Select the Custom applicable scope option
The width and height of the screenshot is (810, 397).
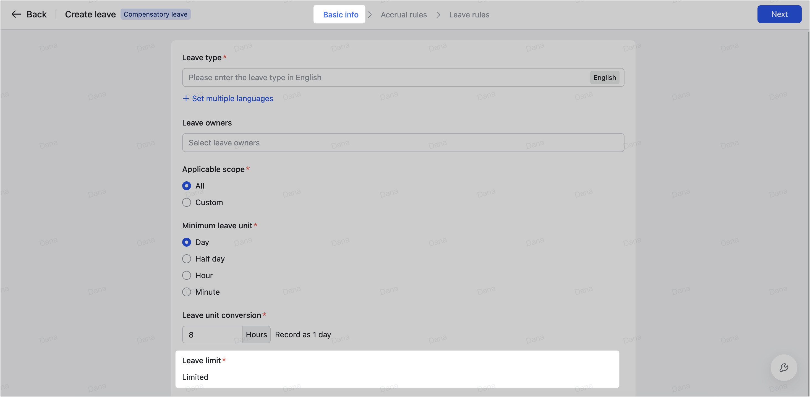pos(186,202)
